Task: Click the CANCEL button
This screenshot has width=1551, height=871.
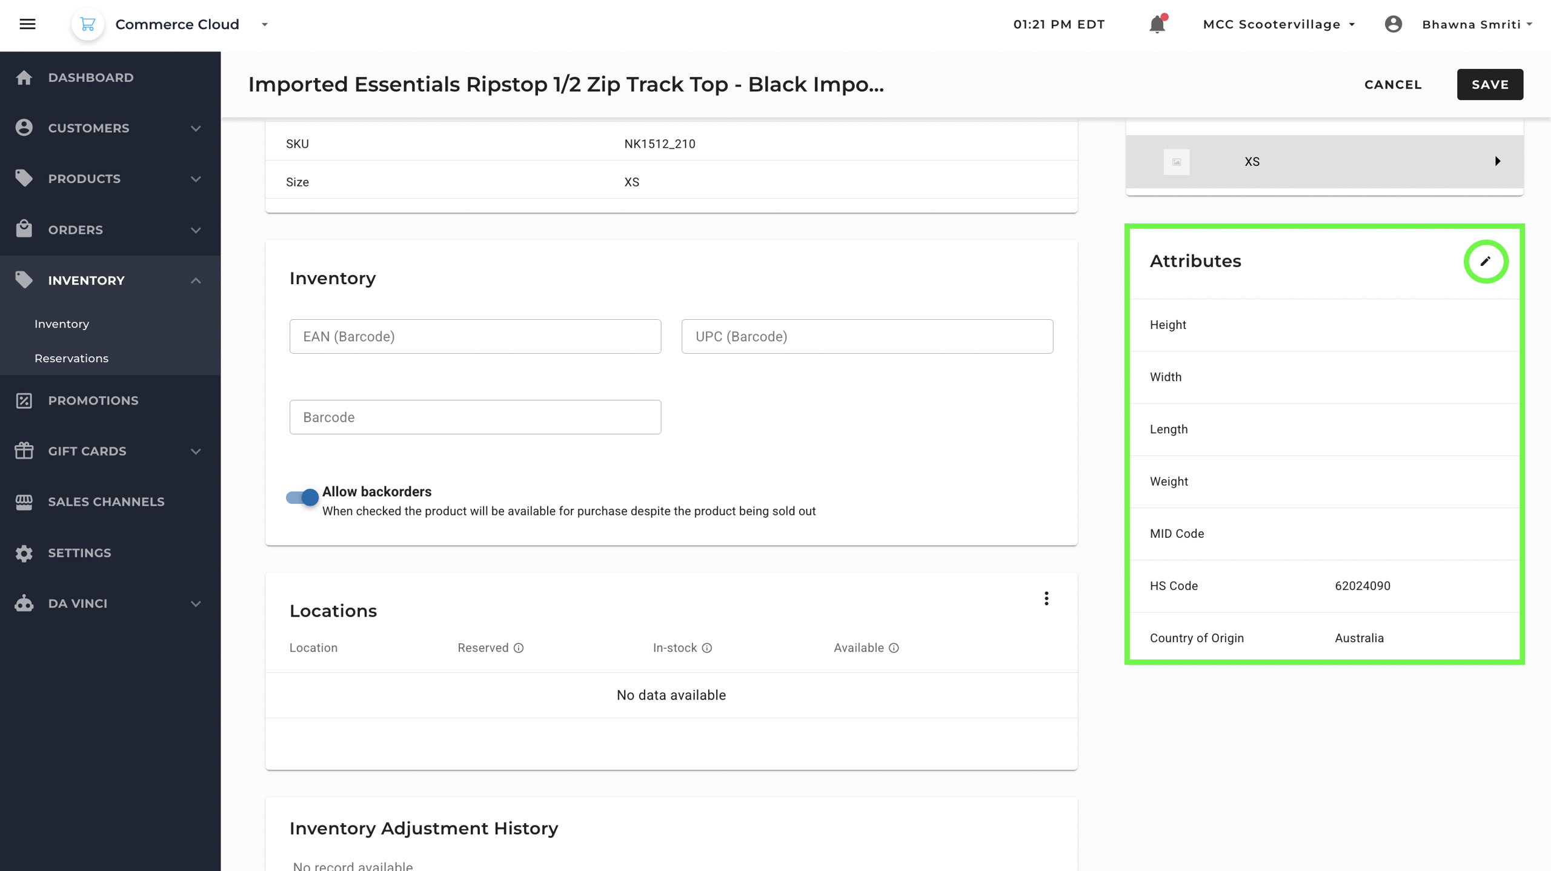Action: [x=1393, y=84]
